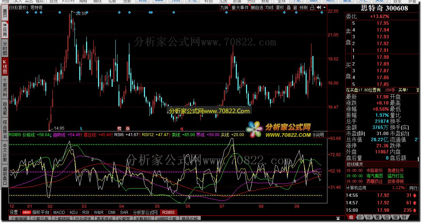Screen dimensions: 422x223
Task: Click the arrow-to-bar icon in chart toolbar
Action: (319, 7)
